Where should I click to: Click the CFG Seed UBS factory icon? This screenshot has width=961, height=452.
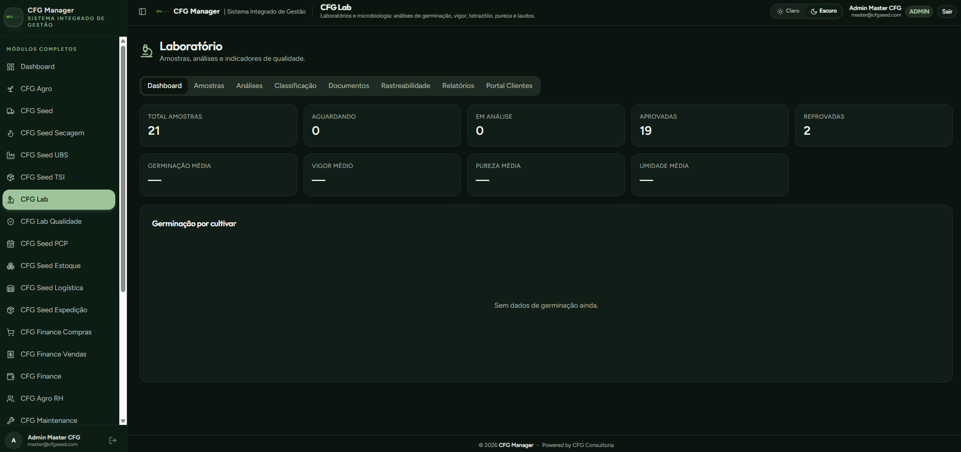tap(11, 155)
